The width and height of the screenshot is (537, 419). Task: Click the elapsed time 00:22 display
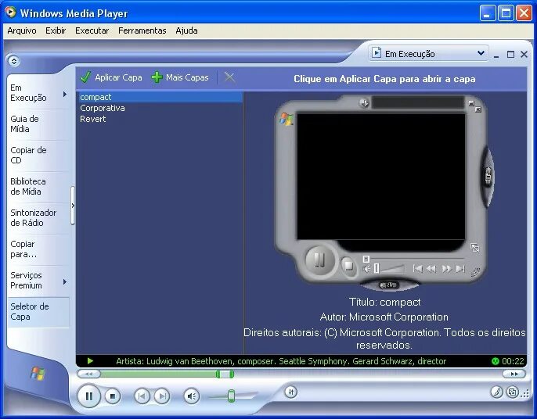coord(513,361)
